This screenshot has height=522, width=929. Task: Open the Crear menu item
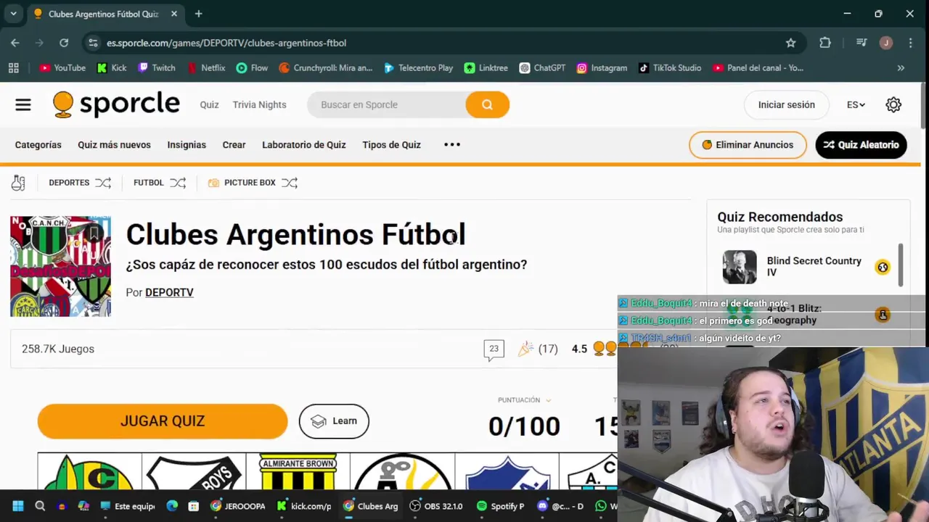click(x=234, y=144)
